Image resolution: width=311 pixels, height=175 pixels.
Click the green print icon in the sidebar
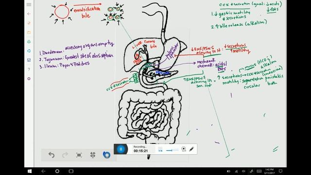[x=29, y=42]
